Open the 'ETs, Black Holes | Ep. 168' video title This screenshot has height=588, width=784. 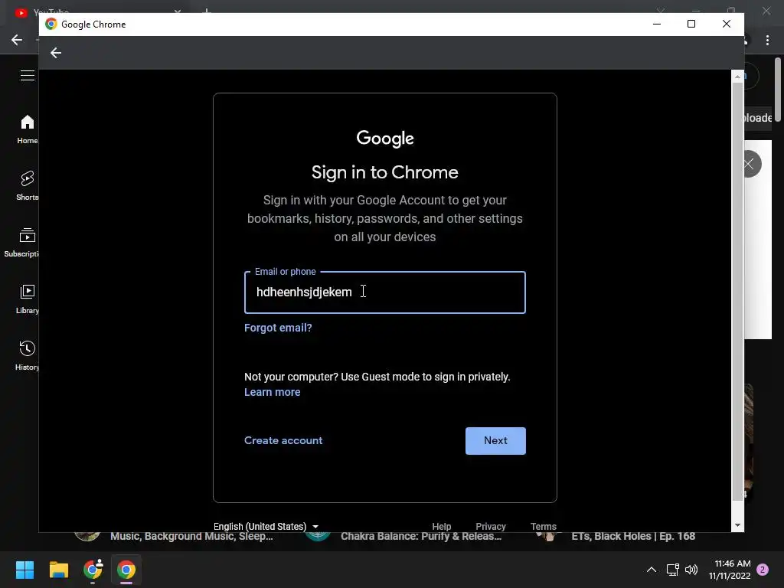tap(633, 537)
